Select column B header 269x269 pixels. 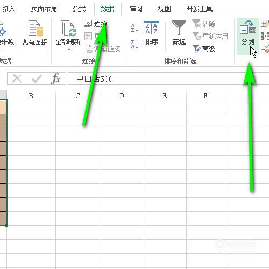click(31, 96)
